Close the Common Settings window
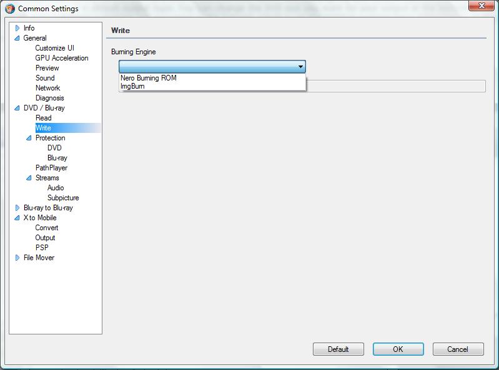The width and height of the screenshot is (499, 370). [x=481, y=6]
